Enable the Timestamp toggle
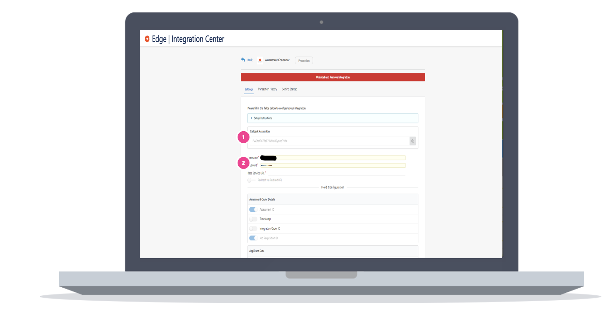Screen dimensions: 613x324 (253, 219)
